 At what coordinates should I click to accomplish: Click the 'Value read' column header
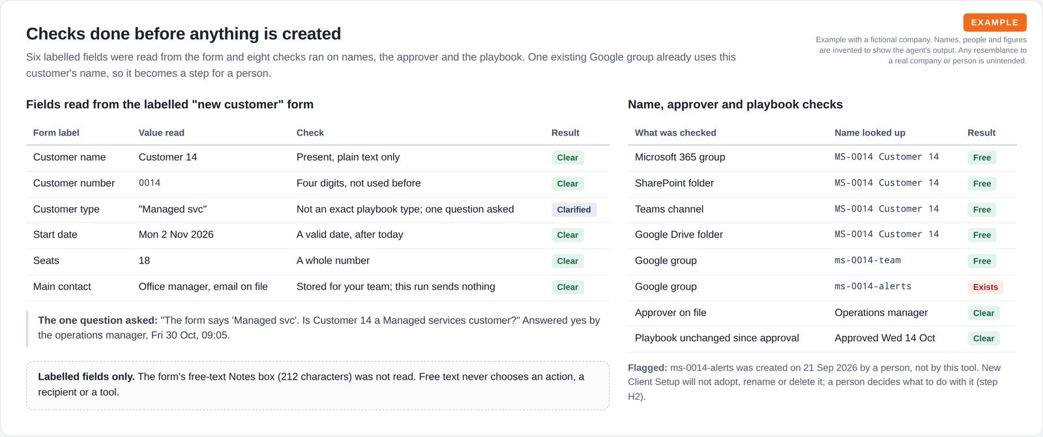click(161, 132)
